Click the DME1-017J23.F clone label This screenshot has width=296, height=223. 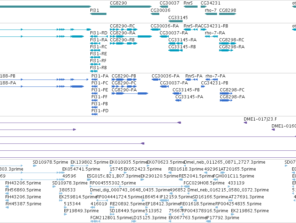tap(260, 119)
